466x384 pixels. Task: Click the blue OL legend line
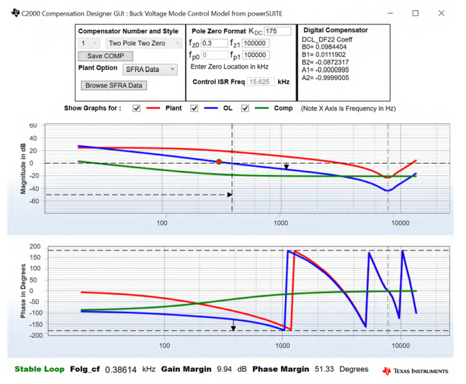211,108
